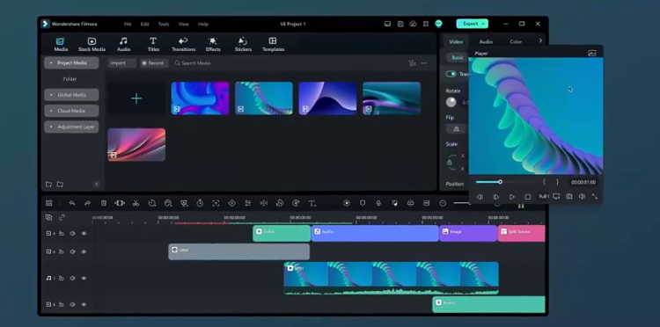The image size is (660, 327).
Task: Show more property tabs with the right chevron
Action: tap(540, 40)
